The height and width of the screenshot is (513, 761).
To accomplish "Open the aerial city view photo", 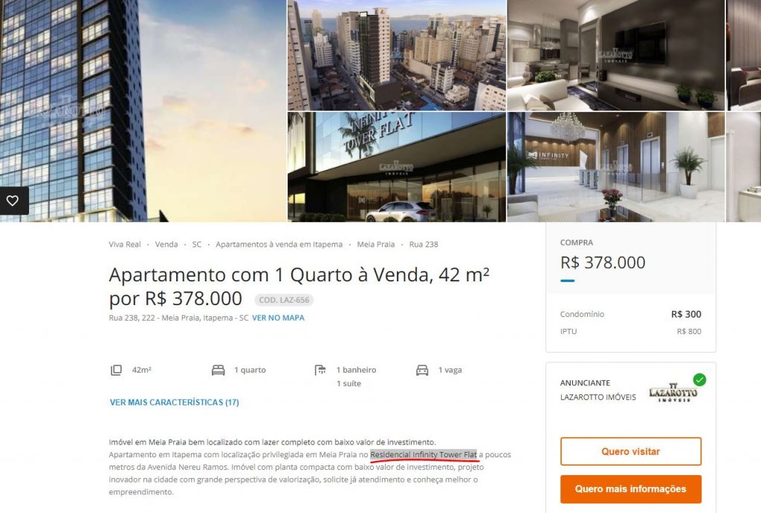I will (397, 55).
